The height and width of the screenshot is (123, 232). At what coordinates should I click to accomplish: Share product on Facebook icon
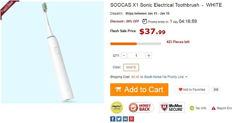(112, 119)
